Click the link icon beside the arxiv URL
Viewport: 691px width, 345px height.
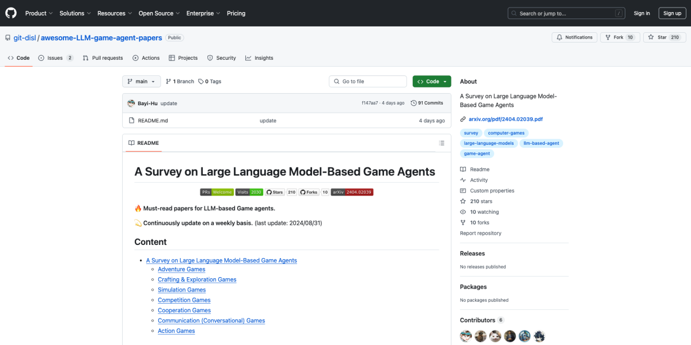[x=463, y=119]
